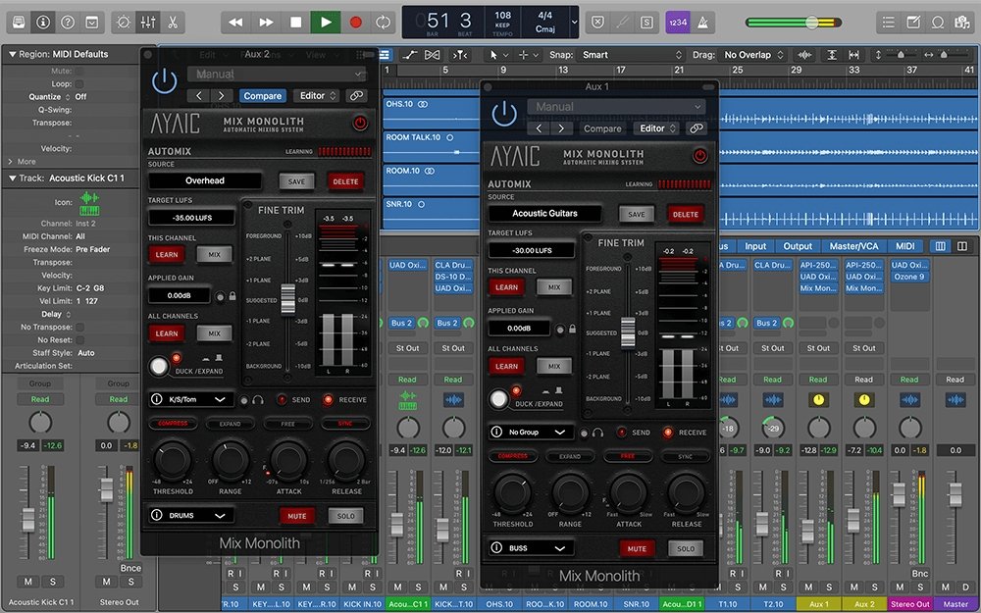The height and width of the screenshot is (613, 981).
Task: Switch to the MIDI mixer tab
Action: click(x=904, y=246)
